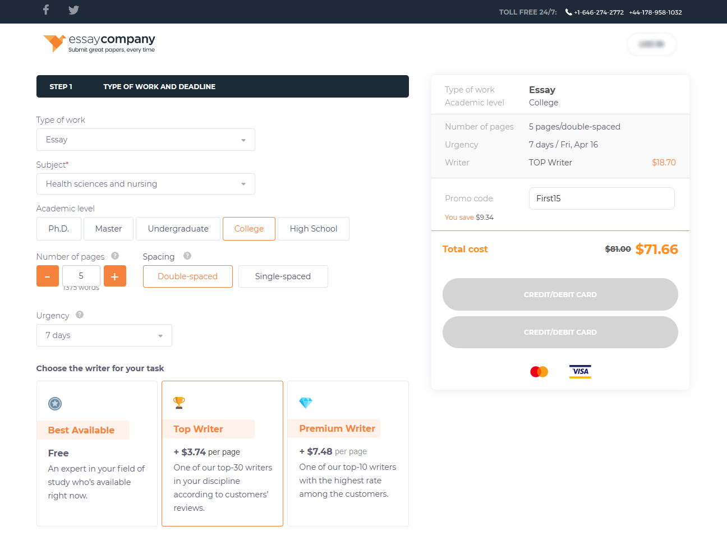Click the second Credit/Debit Card button
Screen dimensions: 727x545
560,332
